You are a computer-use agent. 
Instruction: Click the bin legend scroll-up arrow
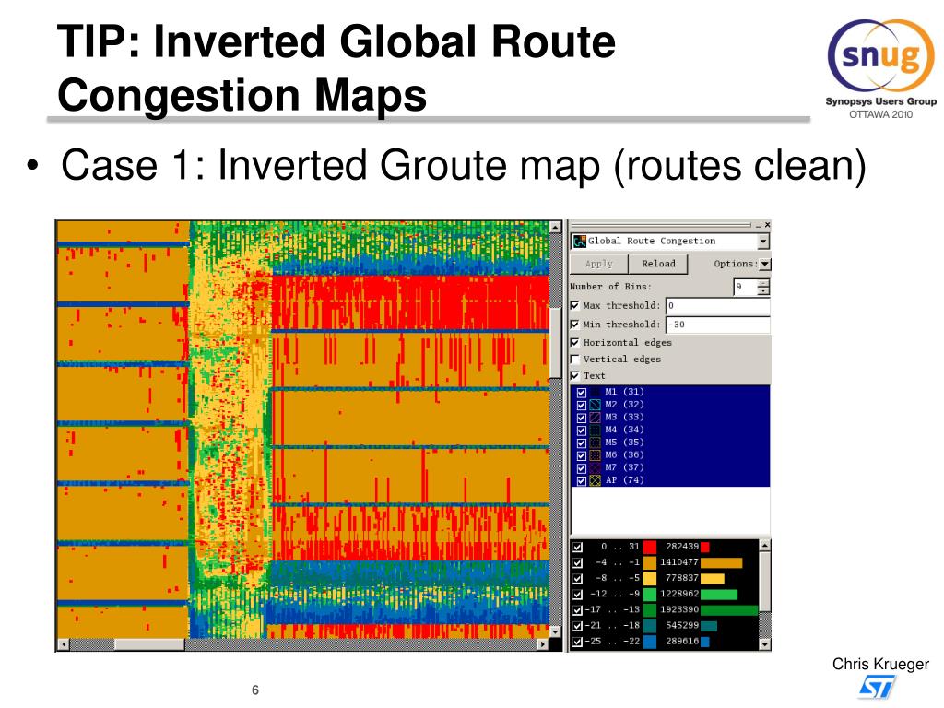tap(764, 546)
